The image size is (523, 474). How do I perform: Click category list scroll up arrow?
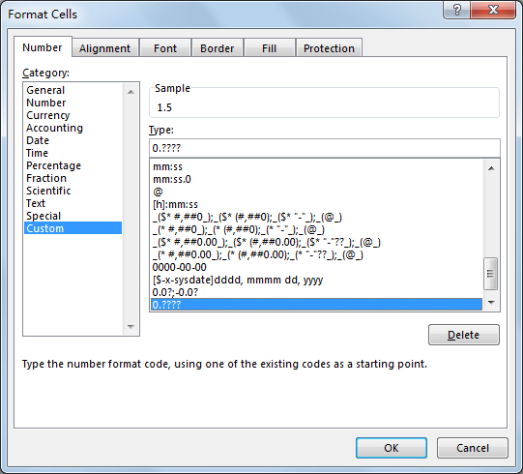[x=131, y=92]
